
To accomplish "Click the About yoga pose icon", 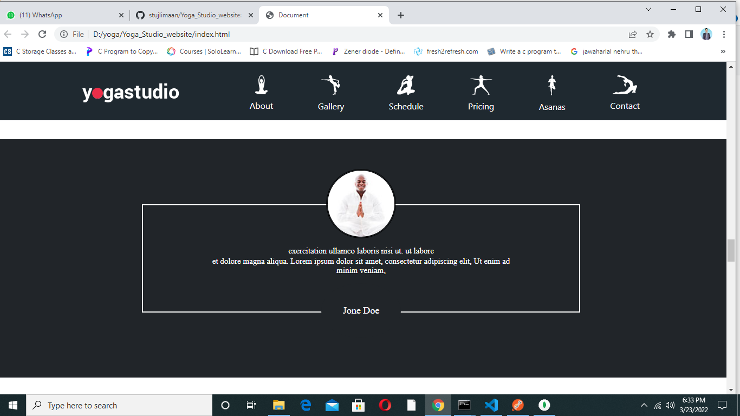I will [x=262, y=85].
